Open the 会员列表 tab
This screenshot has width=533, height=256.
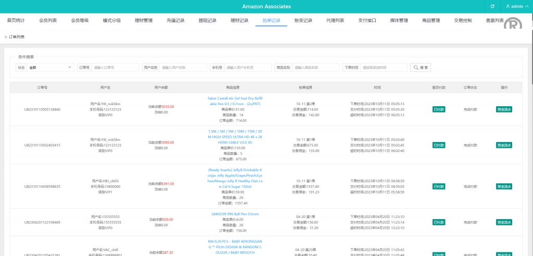click(x=48, y=21)
